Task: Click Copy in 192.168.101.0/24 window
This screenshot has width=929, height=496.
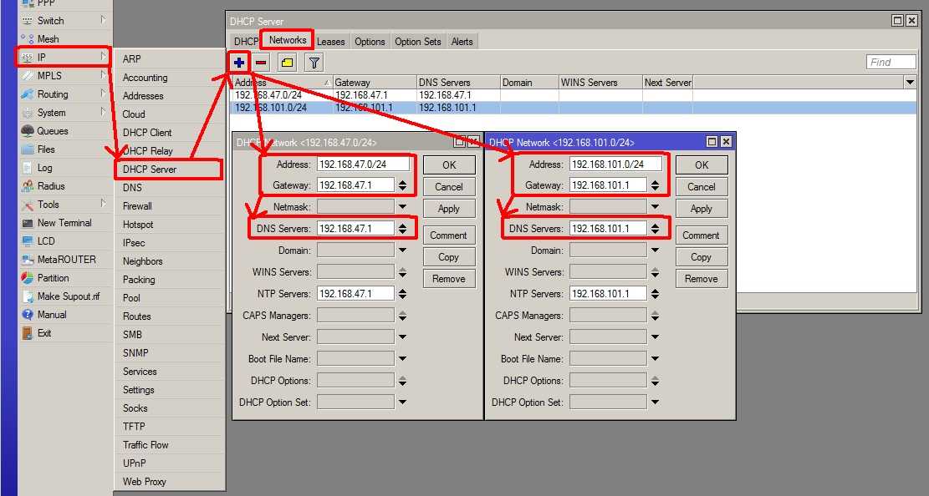Action: click(702, 257)
